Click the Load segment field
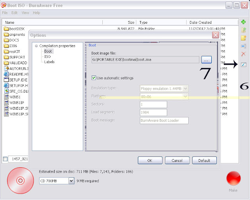Screen dimensions: 250x200 click(x=154, y=112)
